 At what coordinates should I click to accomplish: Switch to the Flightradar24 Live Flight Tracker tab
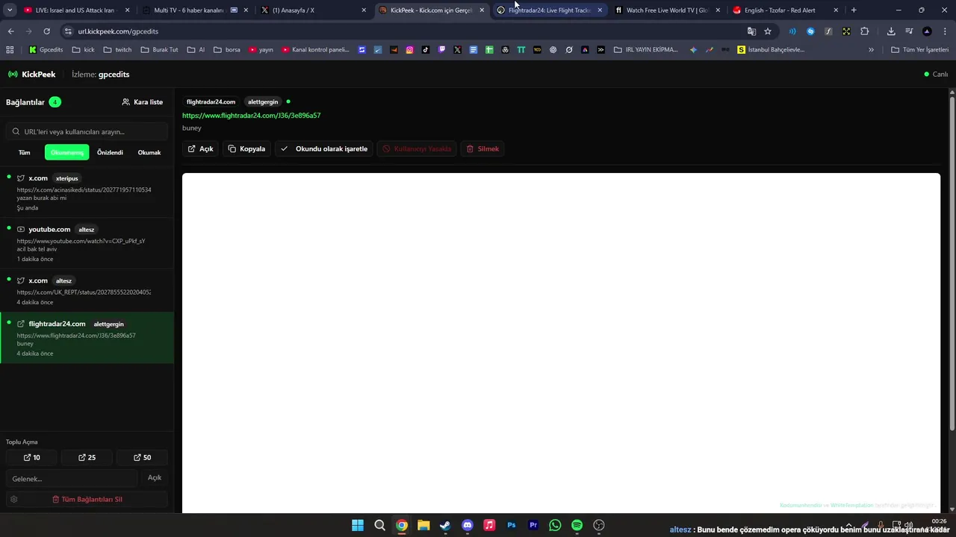click(x=550, y=10)
